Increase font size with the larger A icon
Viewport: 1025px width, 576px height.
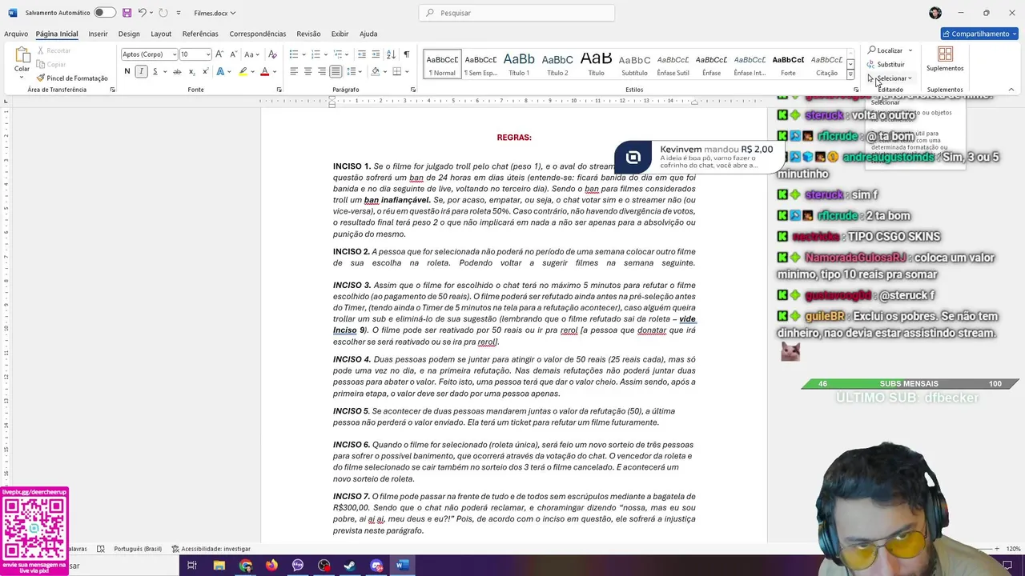[219, 54]
